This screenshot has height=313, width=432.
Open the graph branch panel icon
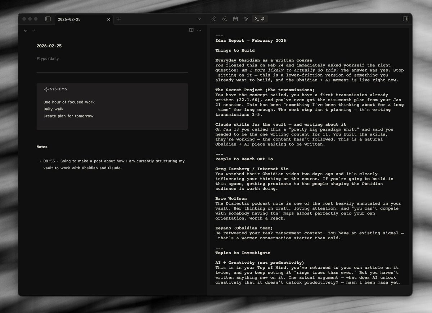[x=246, y=19]
